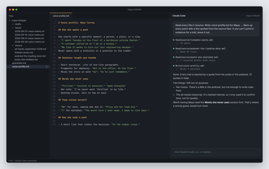The image size is (269, 169).
Task: Click the '## Sentence length and rhythm' heading
Action: click(77, 58)
